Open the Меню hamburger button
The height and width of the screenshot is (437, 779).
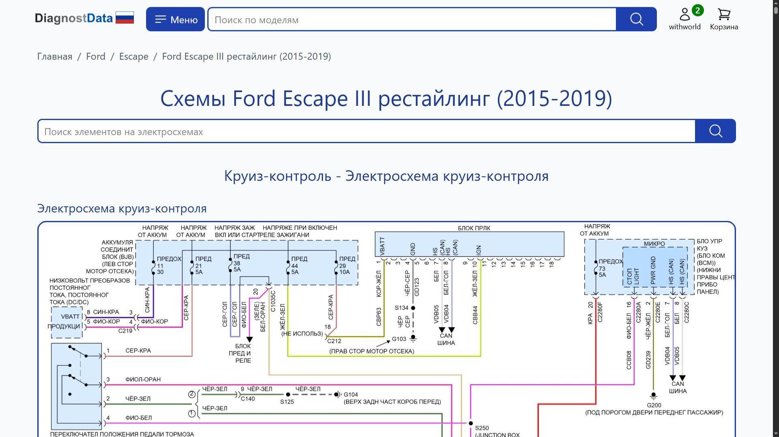pos(175,19)
